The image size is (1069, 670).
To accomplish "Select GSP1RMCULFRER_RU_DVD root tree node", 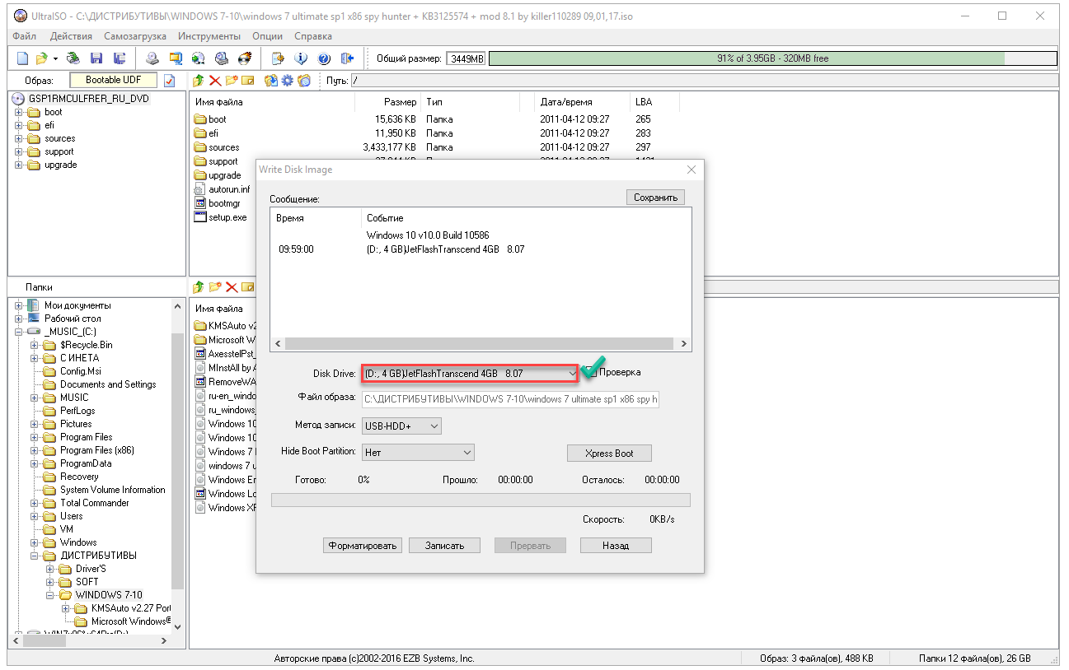I will click(88, 98).
